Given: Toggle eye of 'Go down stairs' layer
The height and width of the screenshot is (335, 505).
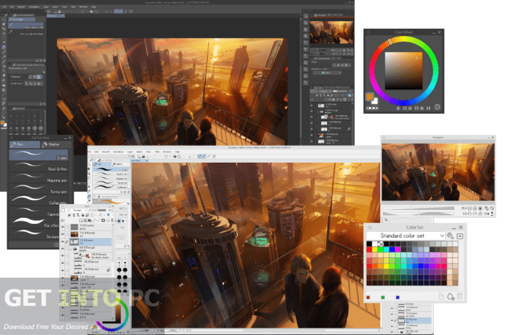Looking at the screenshot, I should [62, 256].
